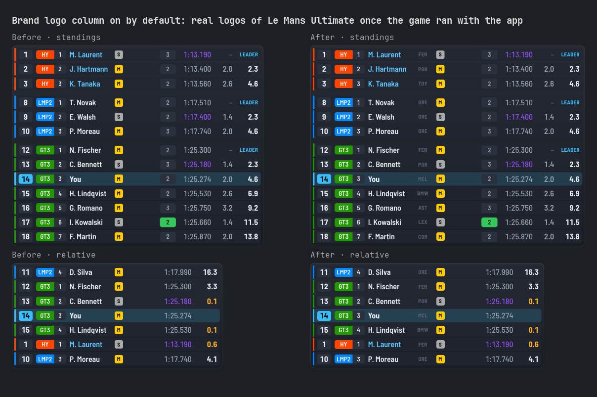Click ORE brand logo for T. Novak in After standings

(423, 103)
